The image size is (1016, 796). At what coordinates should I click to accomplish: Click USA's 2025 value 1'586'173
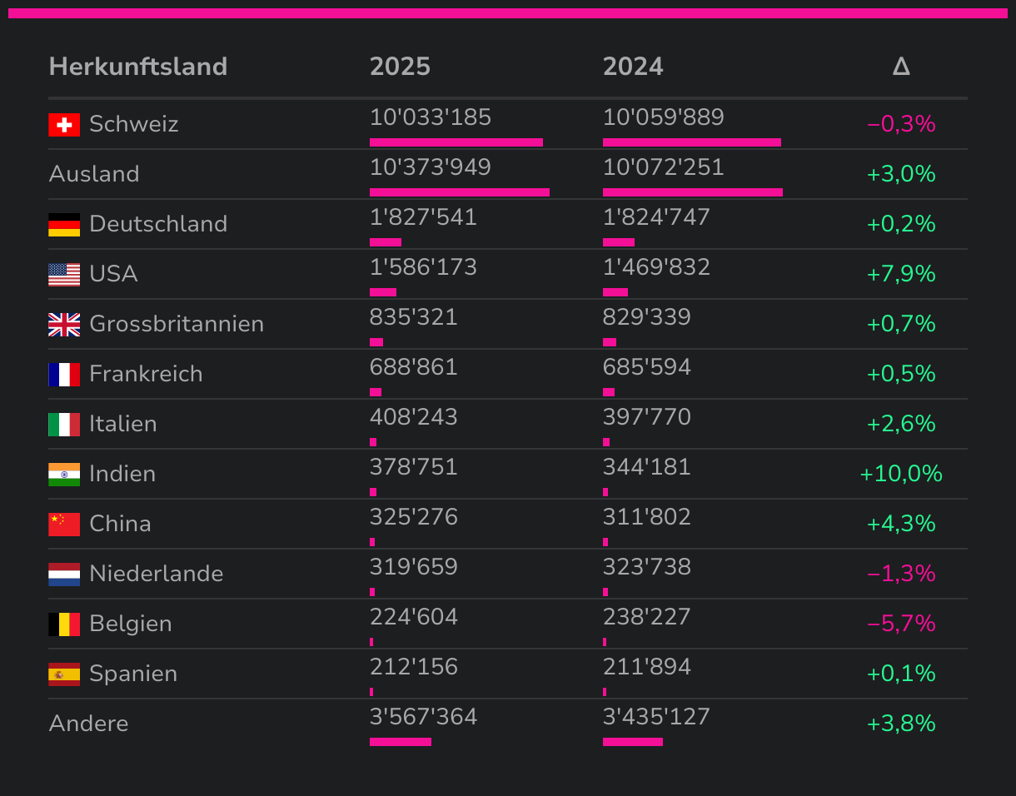[x=423, y=267]
